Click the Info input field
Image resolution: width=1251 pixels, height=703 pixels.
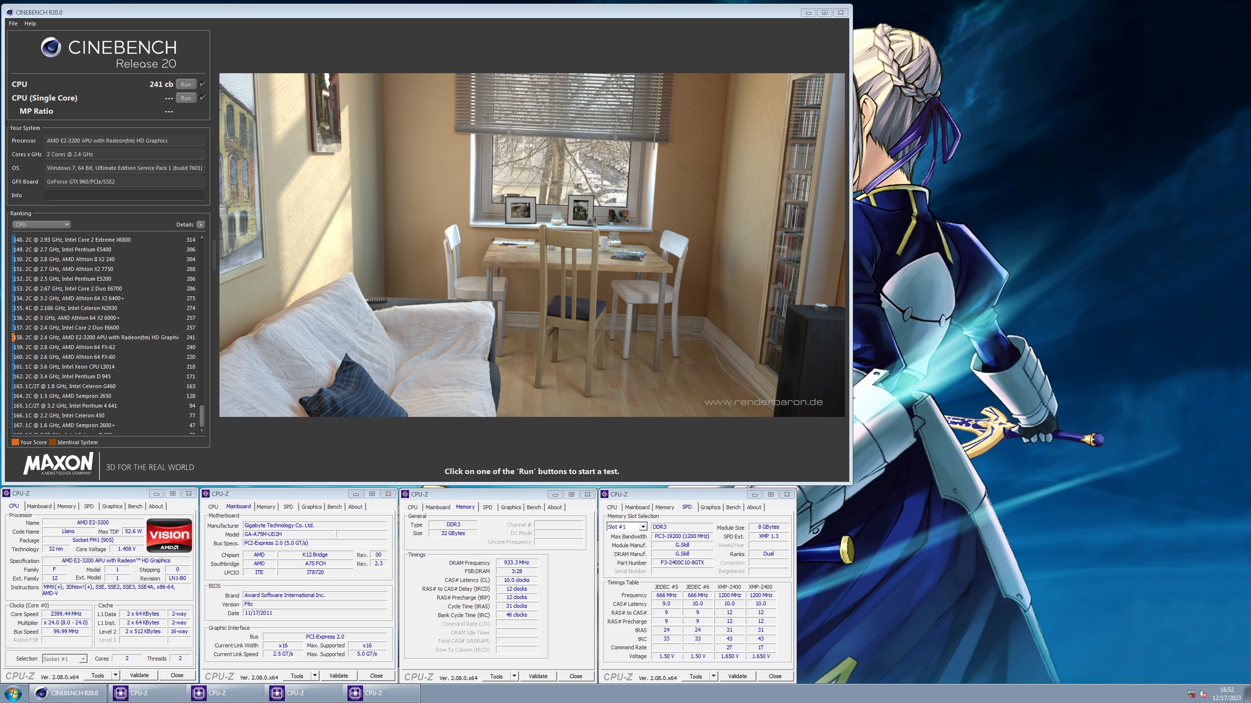click(125, 195)
